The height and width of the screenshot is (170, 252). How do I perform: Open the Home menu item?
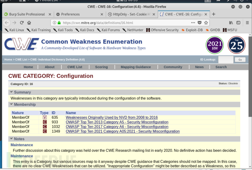(x=28, y=67)
